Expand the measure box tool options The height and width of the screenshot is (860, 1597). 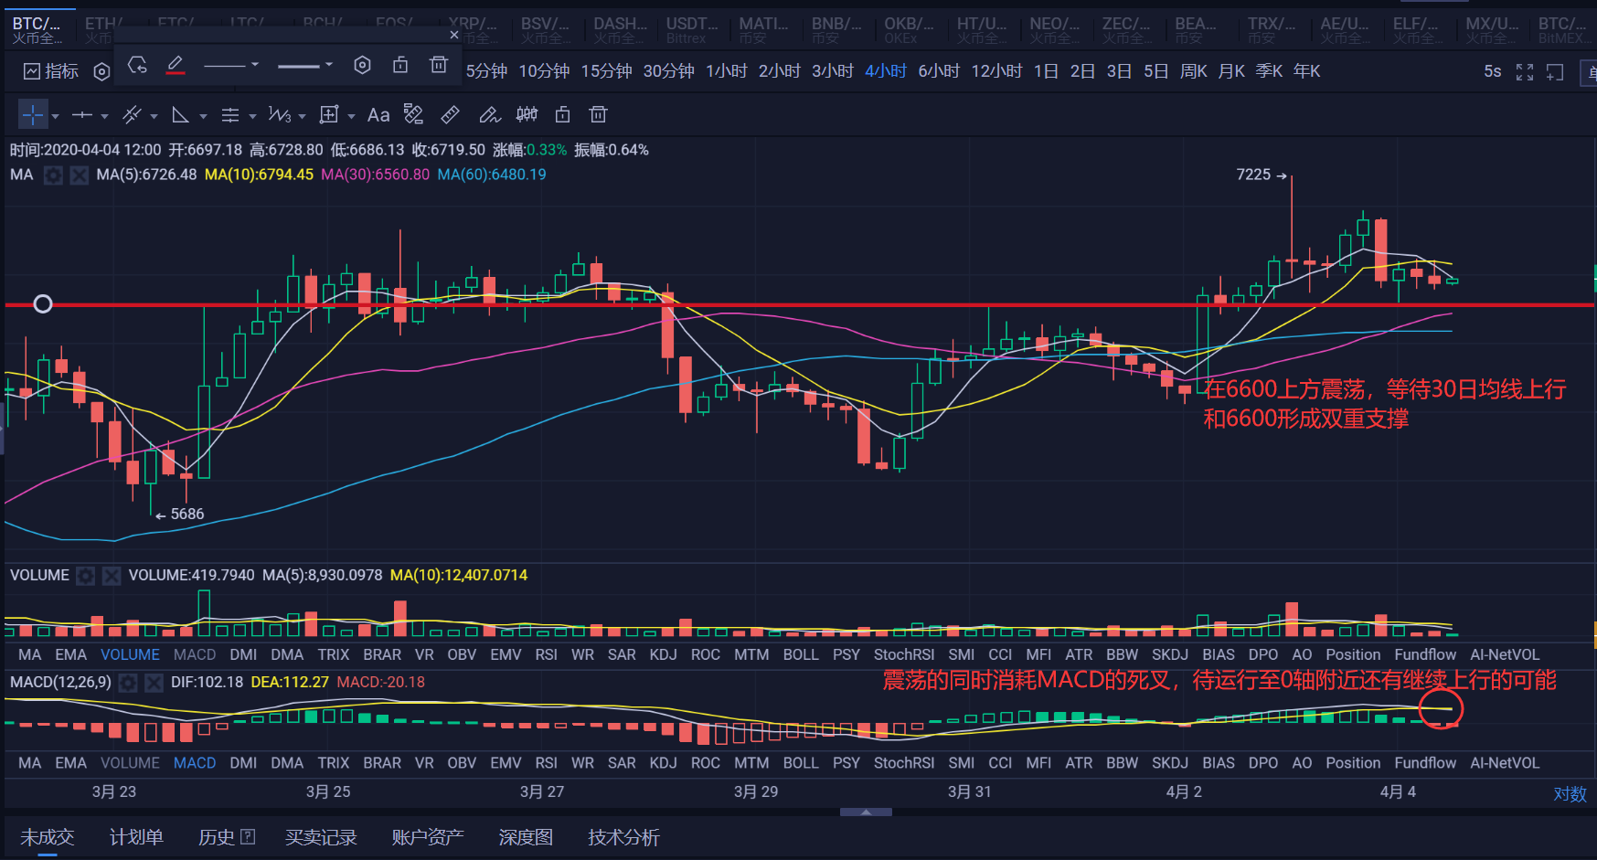coord(351,116)
